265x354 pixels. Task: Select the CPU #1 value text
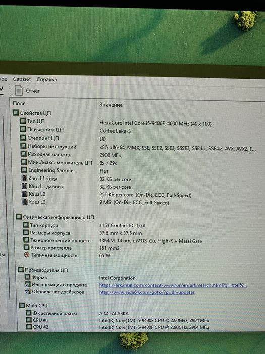(154, 320)
